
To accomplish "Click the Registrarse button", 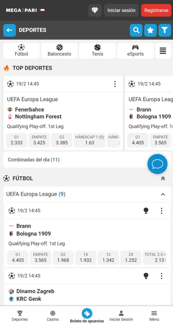I will coord(156,10).
